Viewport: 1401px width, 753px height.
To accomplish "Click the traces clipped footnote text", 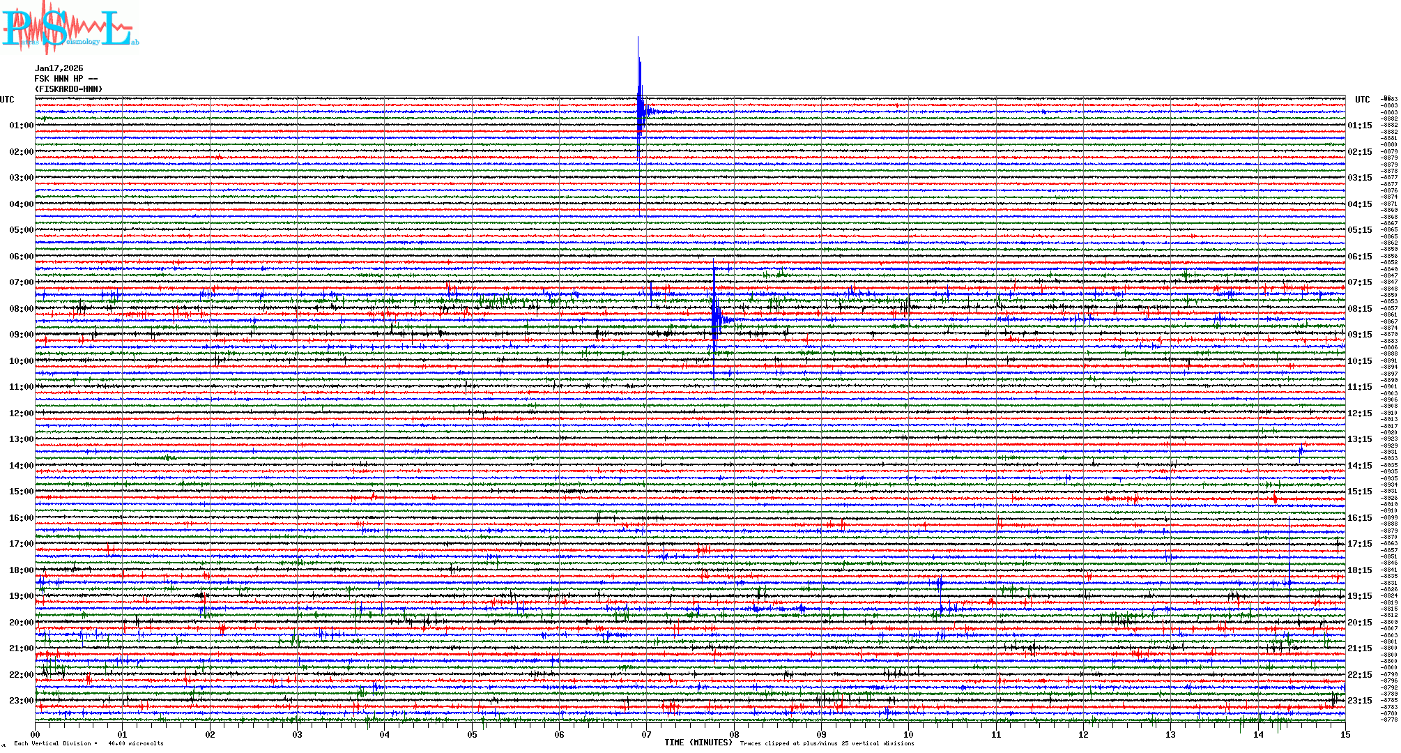I will (x=827, y=743).
